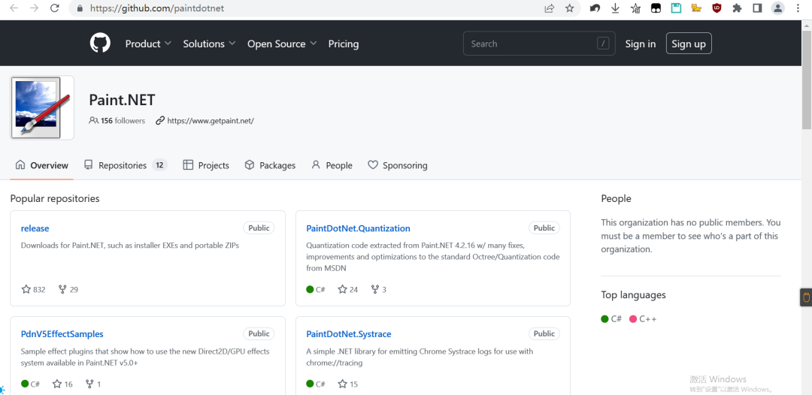Image resolution: width=812 pixels, height=395 pixels.
Task: Click the 1 fork on PdnV5EffectSamples
Action: coord(93,384)
